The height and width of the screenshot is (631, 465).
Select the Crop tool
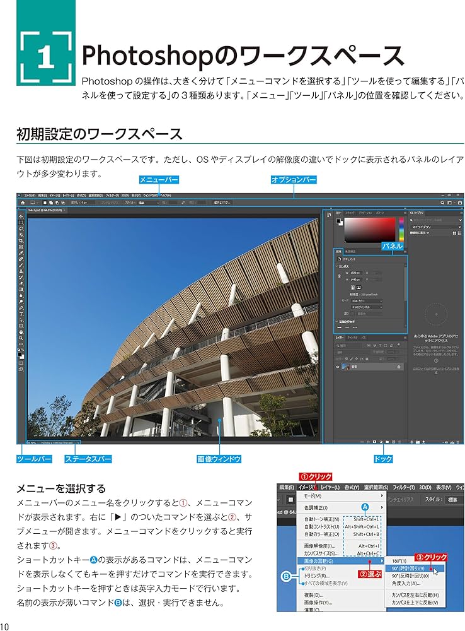[x=21, y=240]
